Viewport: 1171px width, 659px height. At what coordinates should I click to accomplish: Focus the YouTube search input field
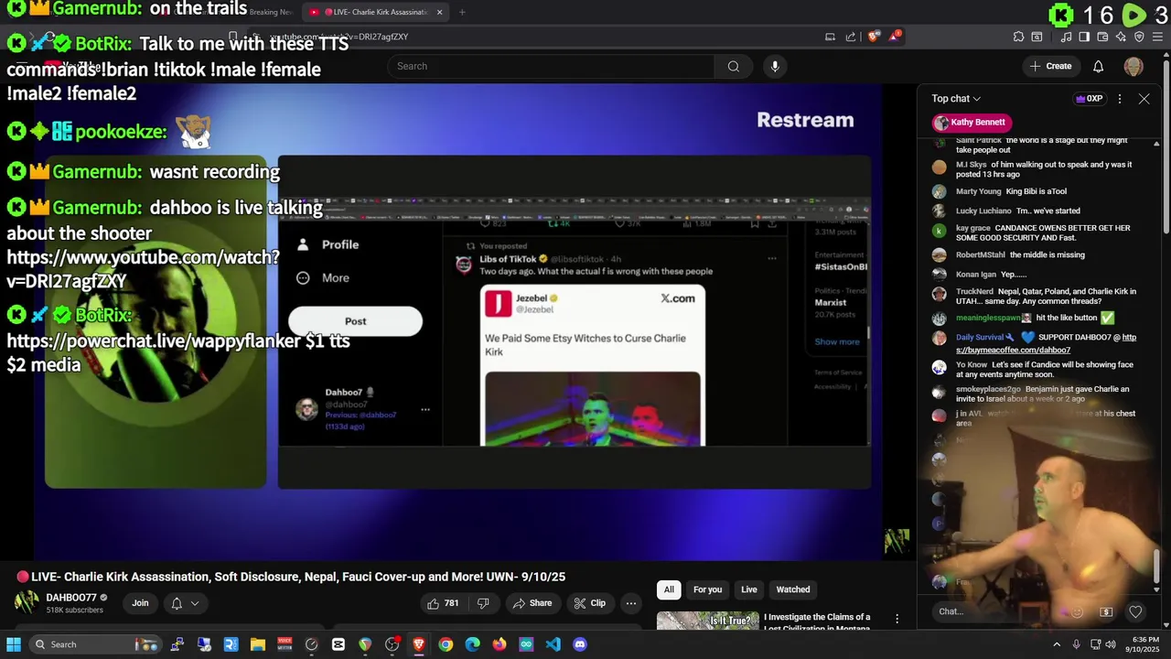(551, 66)
